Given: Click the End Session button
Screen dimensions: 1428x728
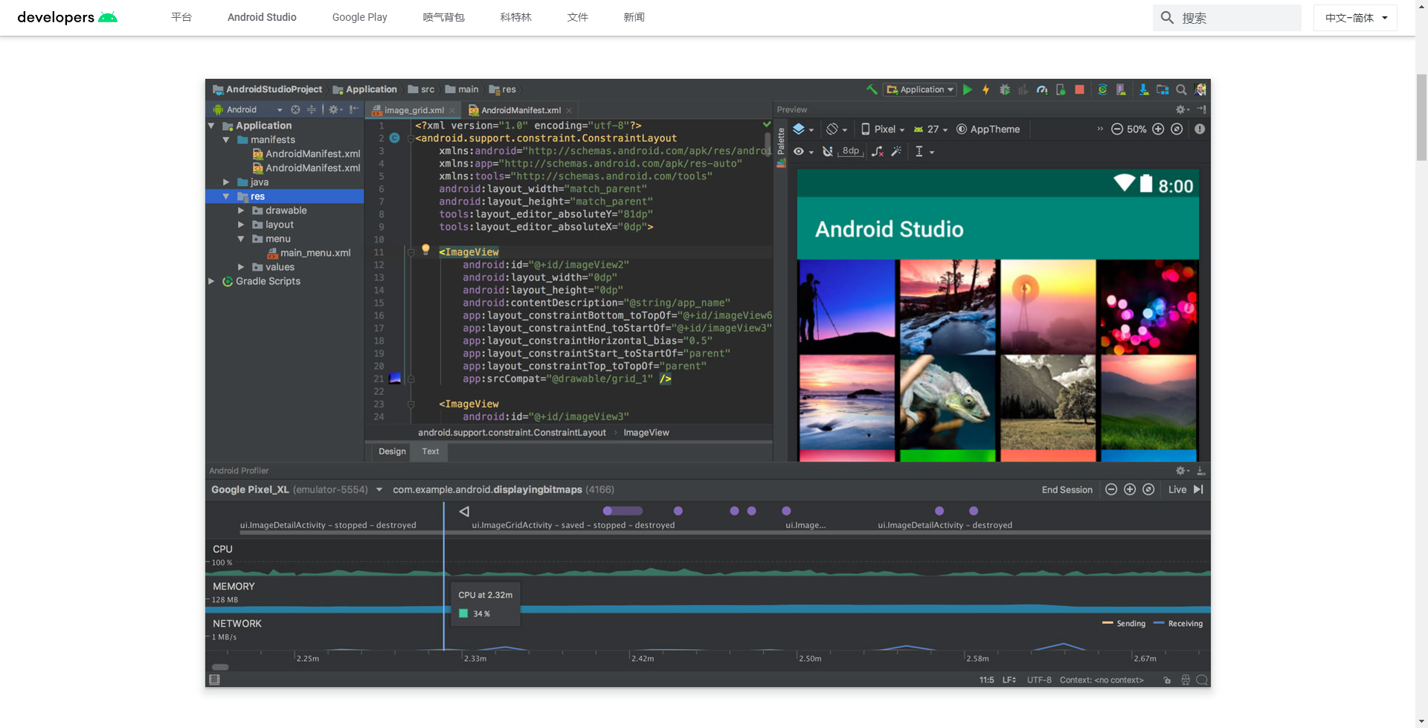Looking at the screenshot, I should click(1067, 489).
